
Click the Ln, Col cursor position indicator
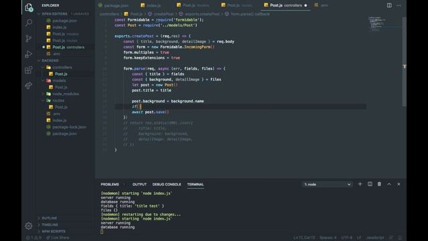point(304,238)
